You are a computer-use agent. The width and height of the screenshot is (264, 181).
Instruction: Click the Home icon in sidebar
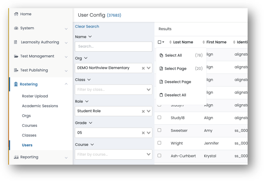coord(16,14)
